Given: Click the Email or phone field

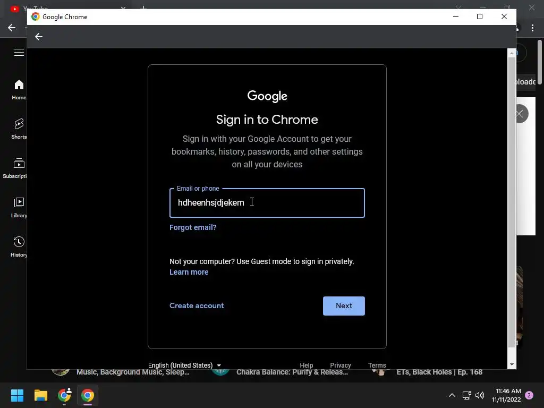Looking at the screenshot, I should [267, 203].
